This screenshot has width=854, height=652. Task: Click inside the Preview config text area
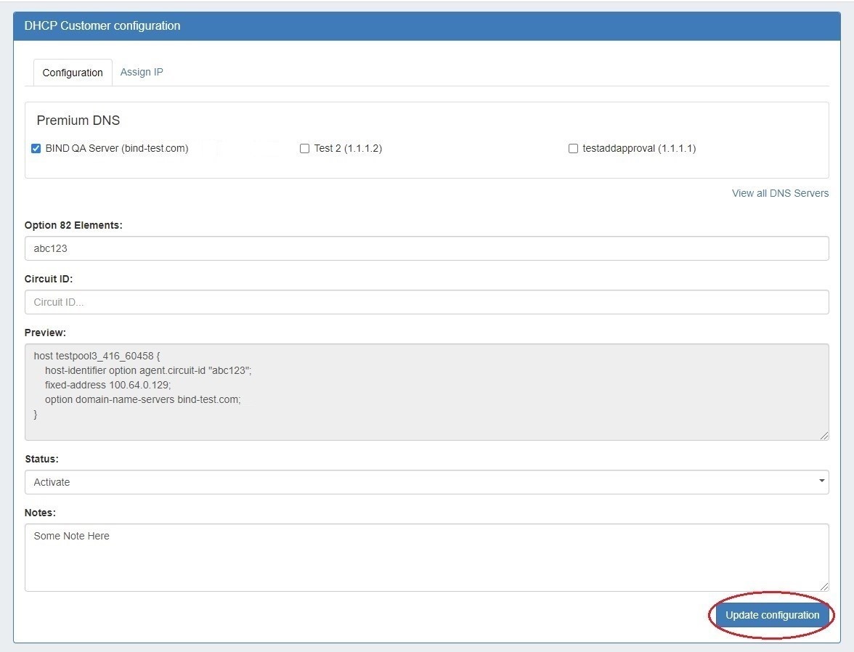pyautogui.click(x=426, y=392)
